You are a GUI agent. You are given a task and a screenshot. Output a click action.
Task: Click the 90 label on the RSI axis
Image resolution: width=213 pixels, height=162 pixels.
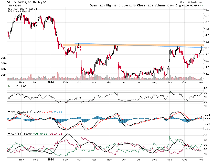[206, 88]
